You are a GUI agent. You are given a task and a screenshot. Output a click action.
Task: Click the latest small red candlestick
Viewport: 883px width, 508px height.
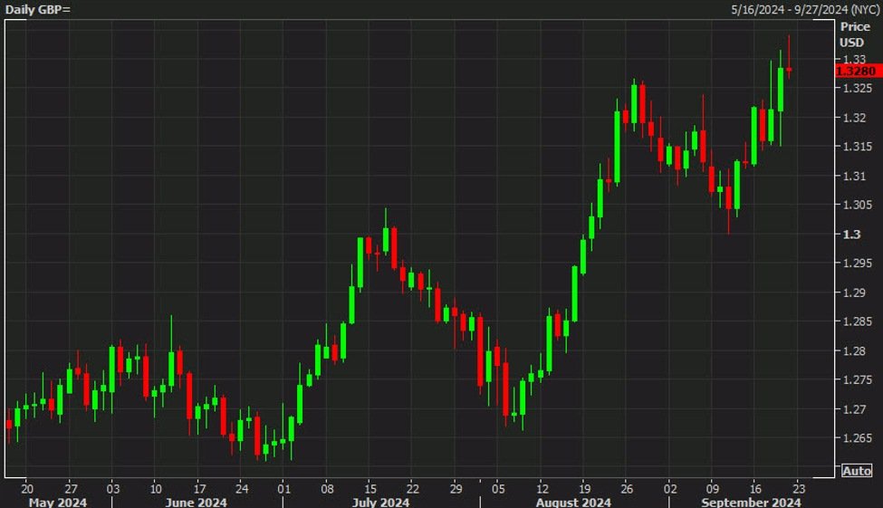pyautogui.click(x=790, y=69)
